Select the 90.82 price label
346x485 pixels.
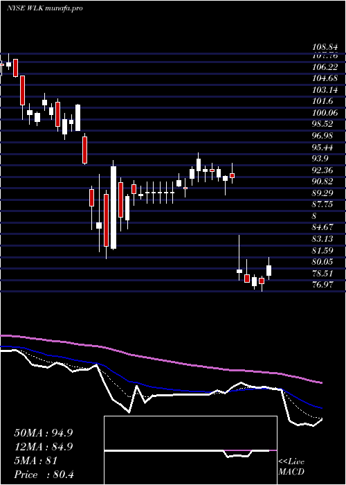point(322,182)
